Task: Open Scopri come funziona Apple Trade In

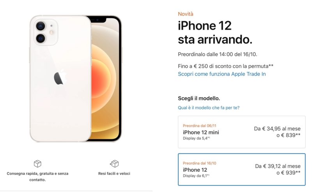Action: tap(222, 74)
